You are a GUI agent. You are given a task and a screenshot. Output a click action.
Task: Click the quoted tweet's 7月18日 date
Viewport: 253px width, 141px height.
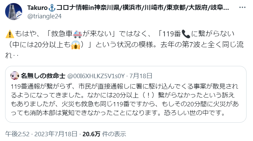pos(141,76)
